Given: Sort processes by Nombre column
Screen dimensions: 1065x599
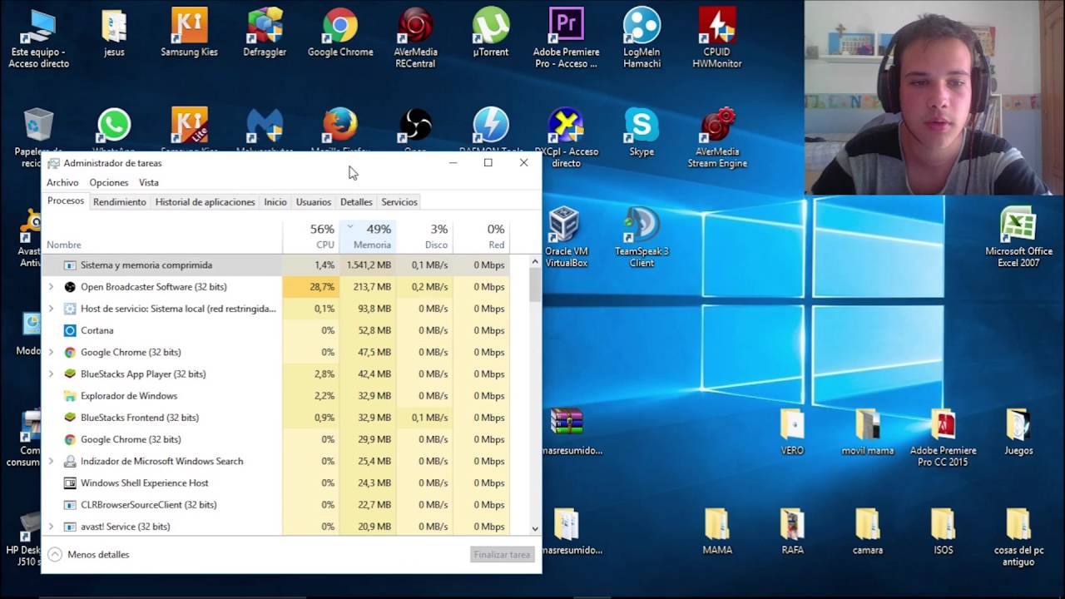Looking at the screenshot, I should coord(162,236).
